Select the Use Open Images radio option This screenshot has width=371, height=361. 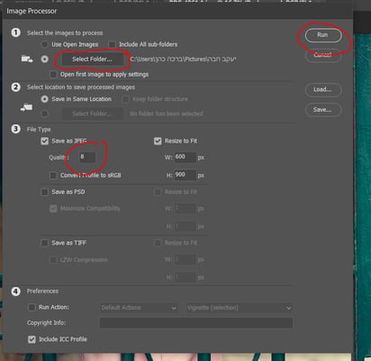click(44, 44)
